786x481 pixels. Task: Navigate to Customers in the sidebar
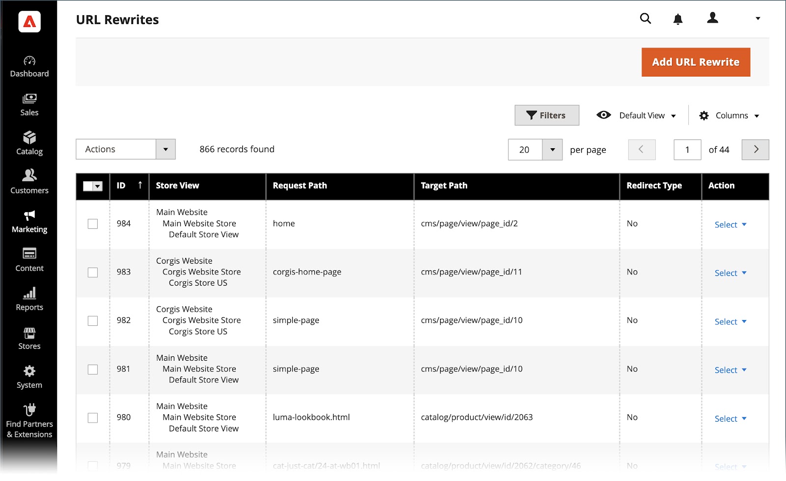29,182
